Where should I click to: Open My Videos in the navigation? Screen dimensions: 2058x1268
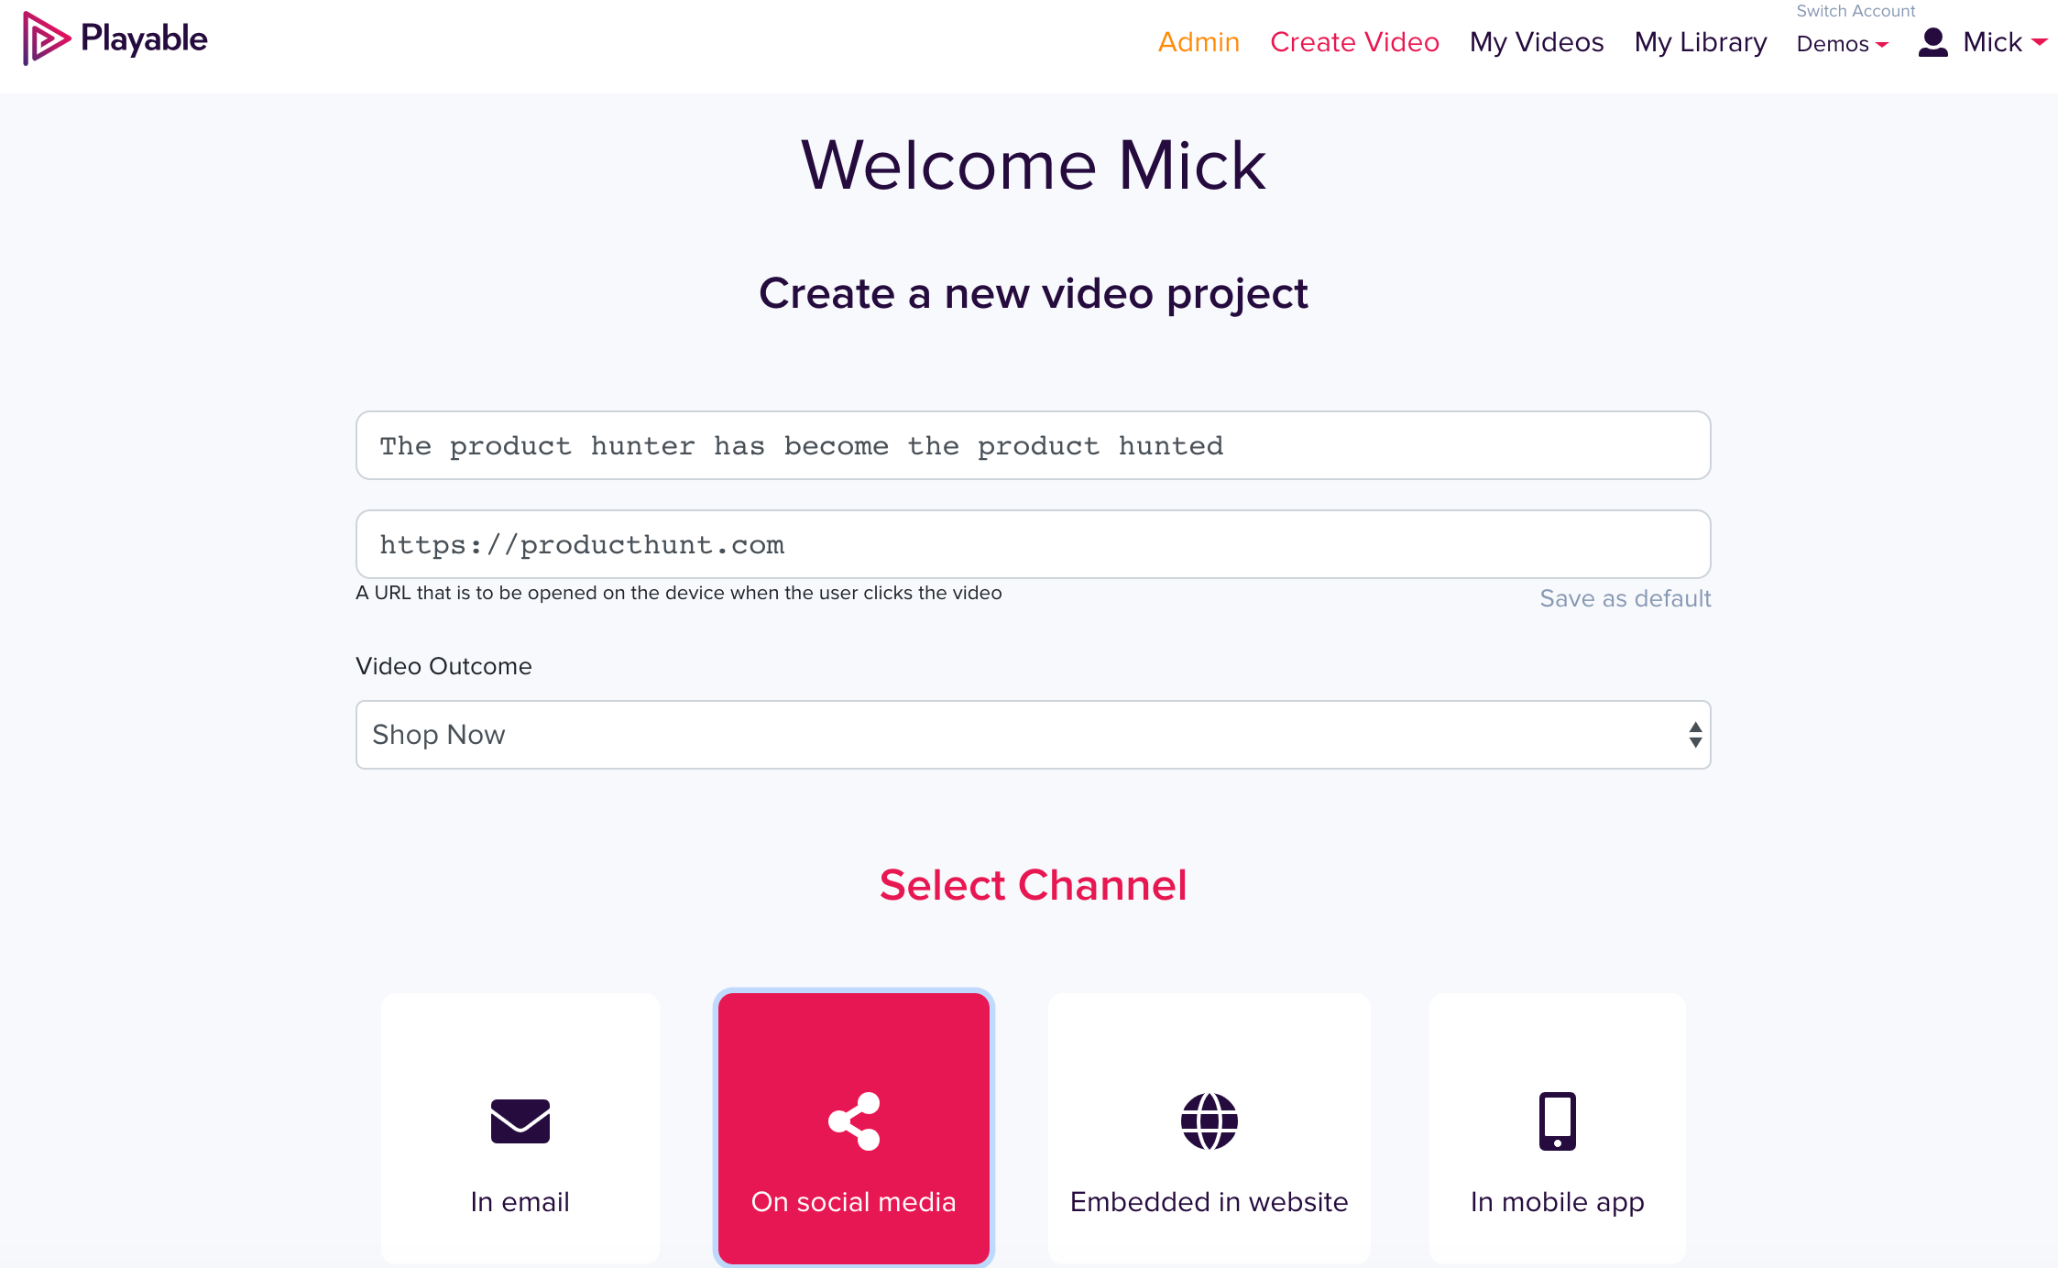1536,42
